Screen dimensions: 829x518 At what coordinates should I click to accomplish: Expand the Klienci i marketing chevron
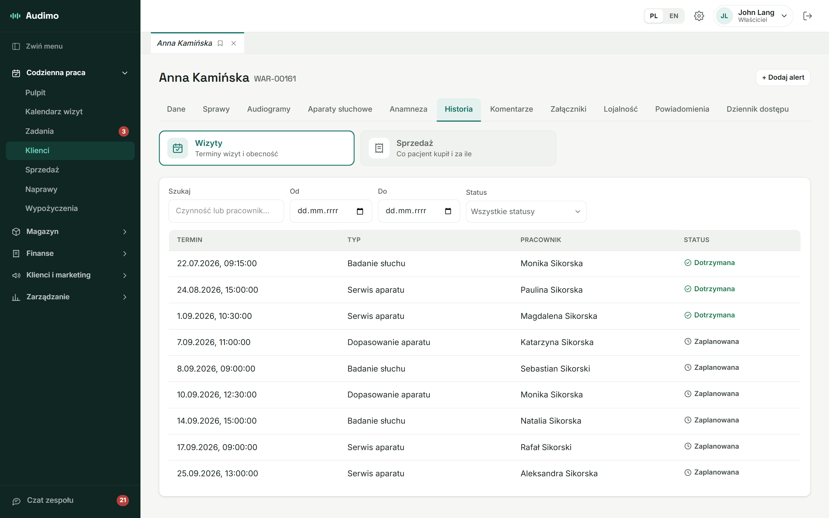[125, 275]
